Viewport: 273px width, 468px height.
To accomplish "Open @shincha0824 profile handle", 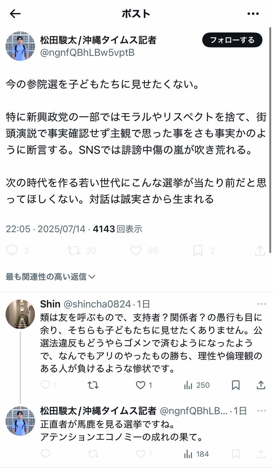I will pyautogui.click(x=97, y=304).
